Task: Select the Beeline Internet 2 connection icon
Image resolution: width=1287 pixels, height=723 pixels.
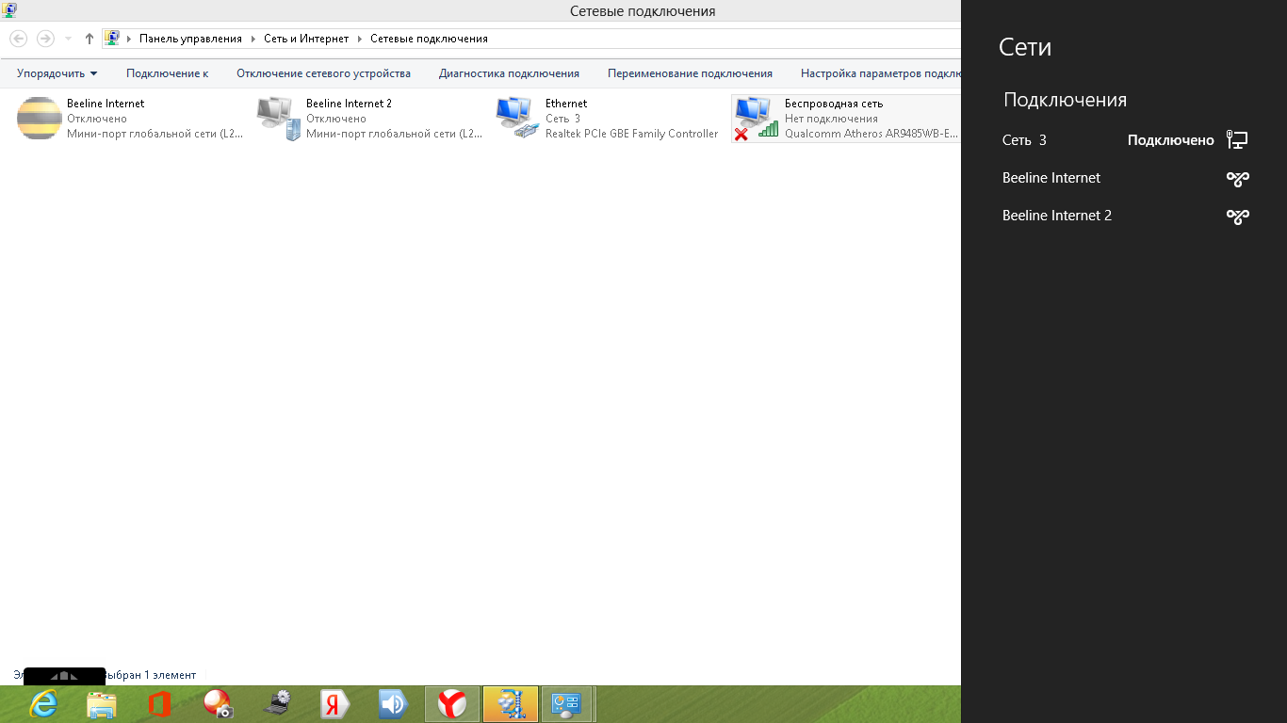Action: pos(279,119)
